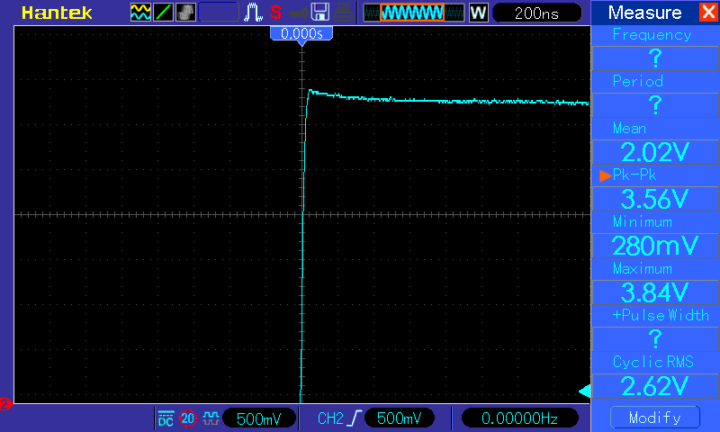
Task: Click the Hantek logo
Action: click(57, 13)
